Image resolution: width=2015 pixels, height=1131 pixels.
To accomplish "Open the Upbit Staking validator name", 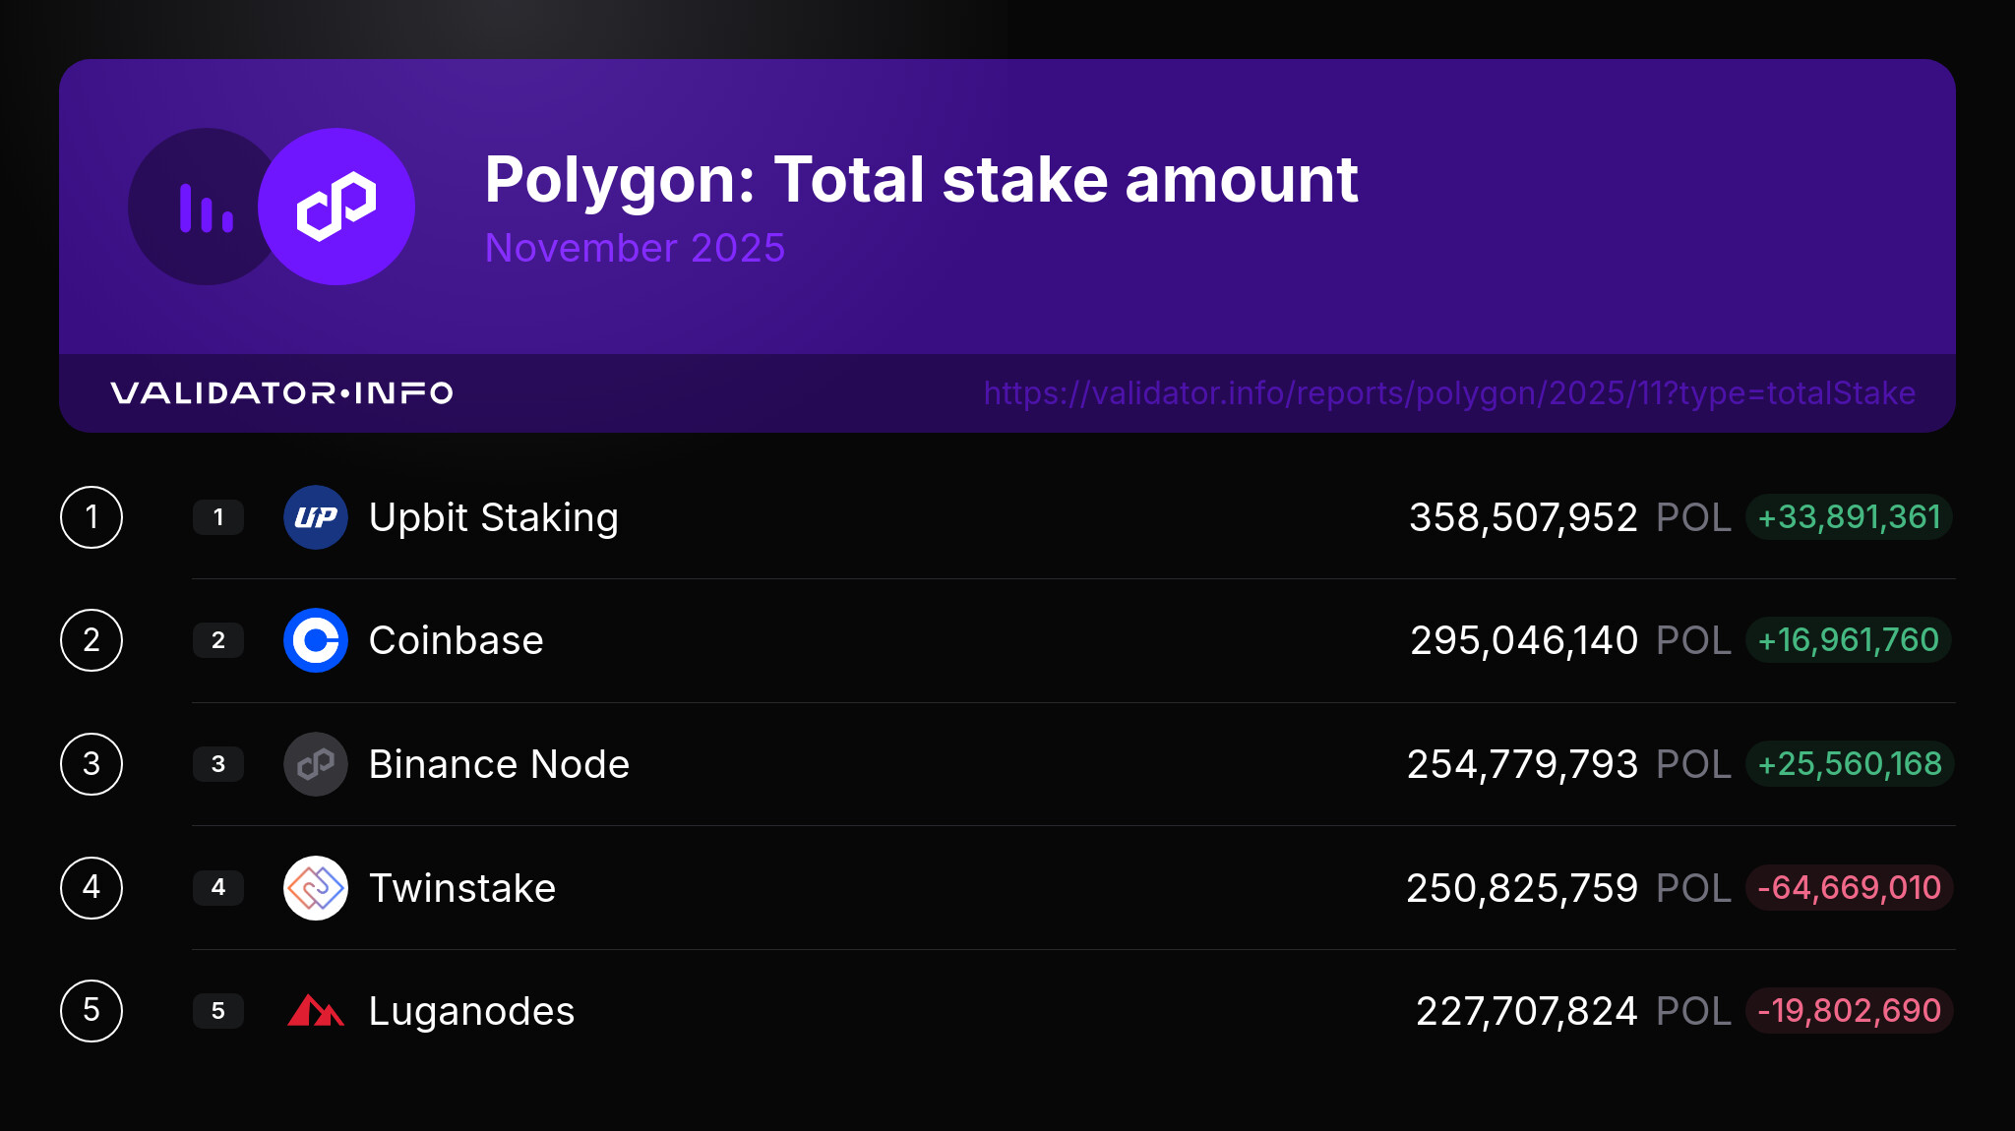I will [x=493, y=517].
